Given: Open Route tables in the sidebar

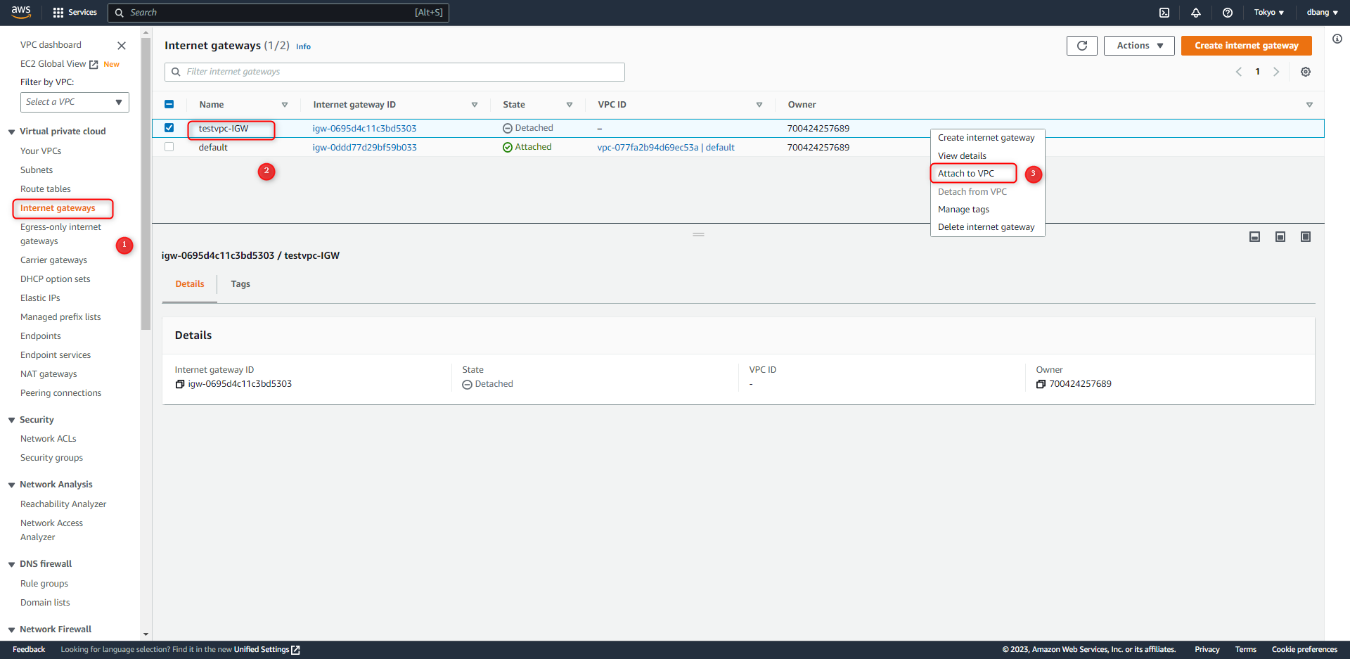Looking at the screenshot, I should pos(46,189).
